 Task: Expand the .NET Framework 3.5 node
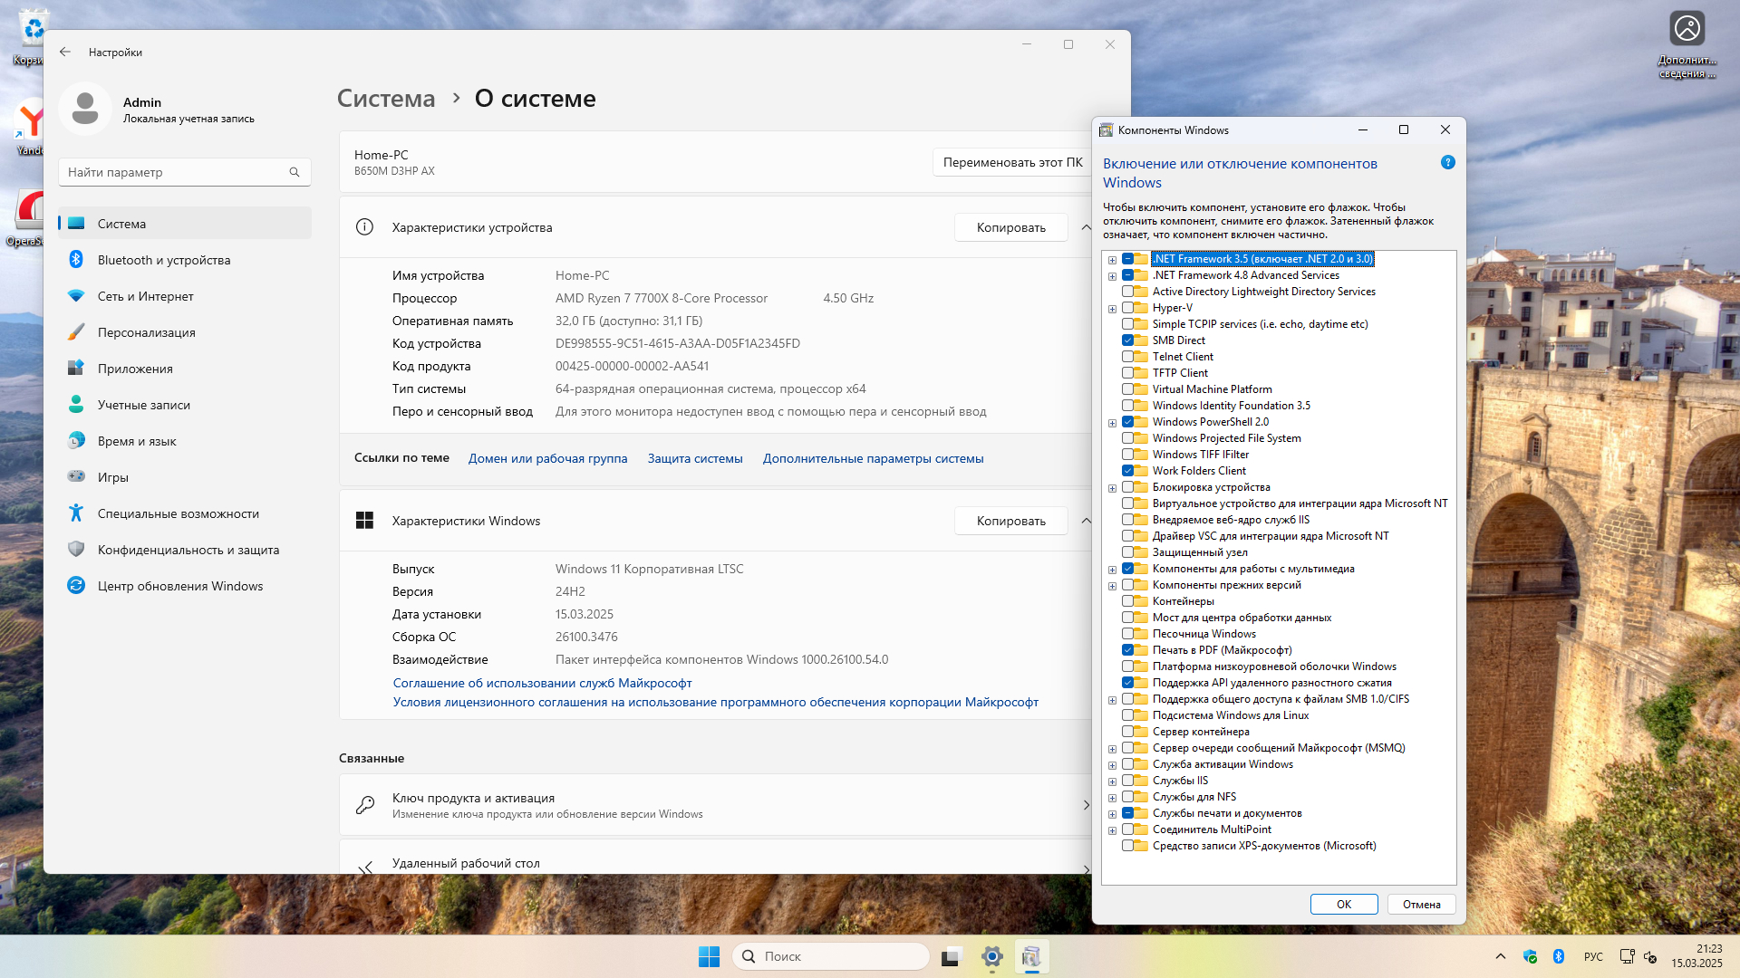point(1112,260)
